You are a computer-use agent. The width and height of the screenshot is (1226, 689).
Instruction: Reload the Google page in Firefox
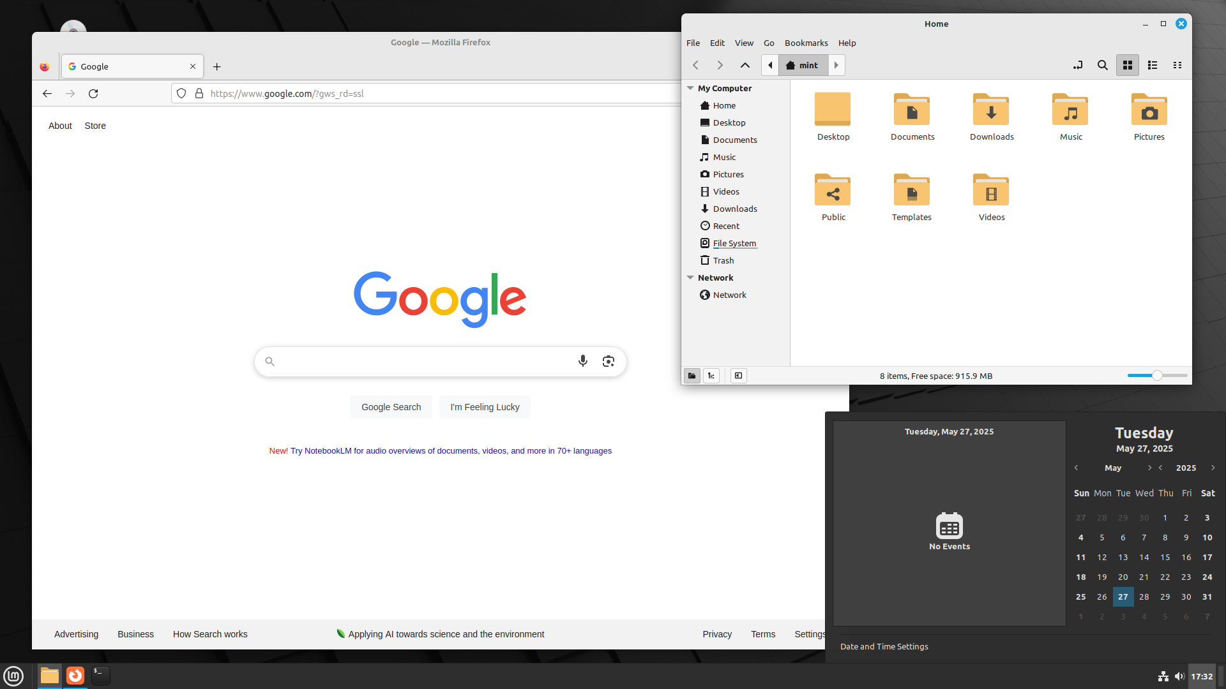93,94
